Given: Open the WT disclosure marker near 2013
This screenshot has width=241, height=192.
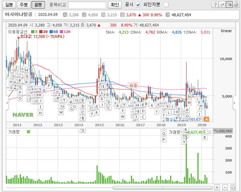Looking at the screenshot, I should (x=63, y=100).
